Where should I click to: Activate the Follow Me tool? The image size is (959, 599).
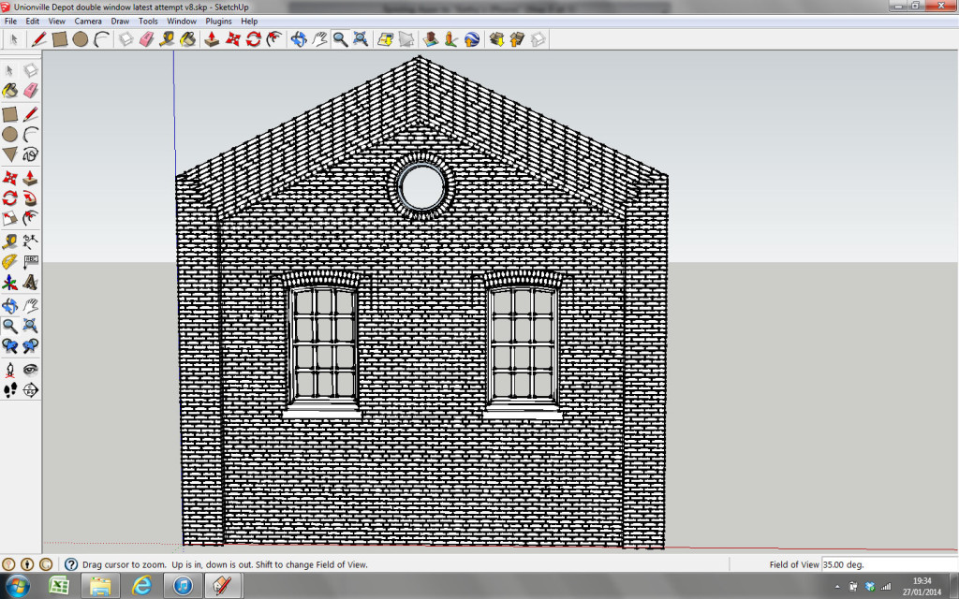(x=30, y=198)
